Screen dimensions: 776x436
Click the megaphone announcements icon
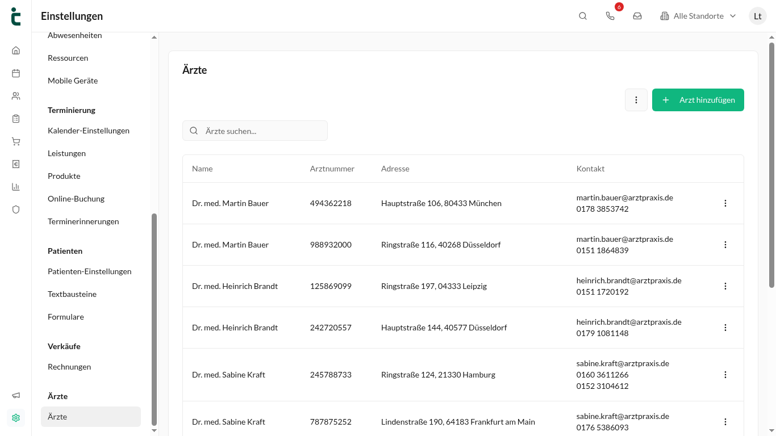click(16, 395)
